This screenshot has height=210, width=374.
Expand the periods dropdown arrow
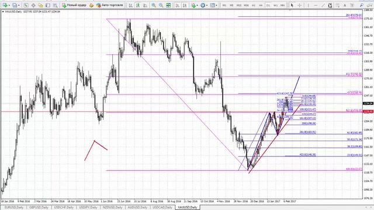pyautogui.click(x=207, y=5)
